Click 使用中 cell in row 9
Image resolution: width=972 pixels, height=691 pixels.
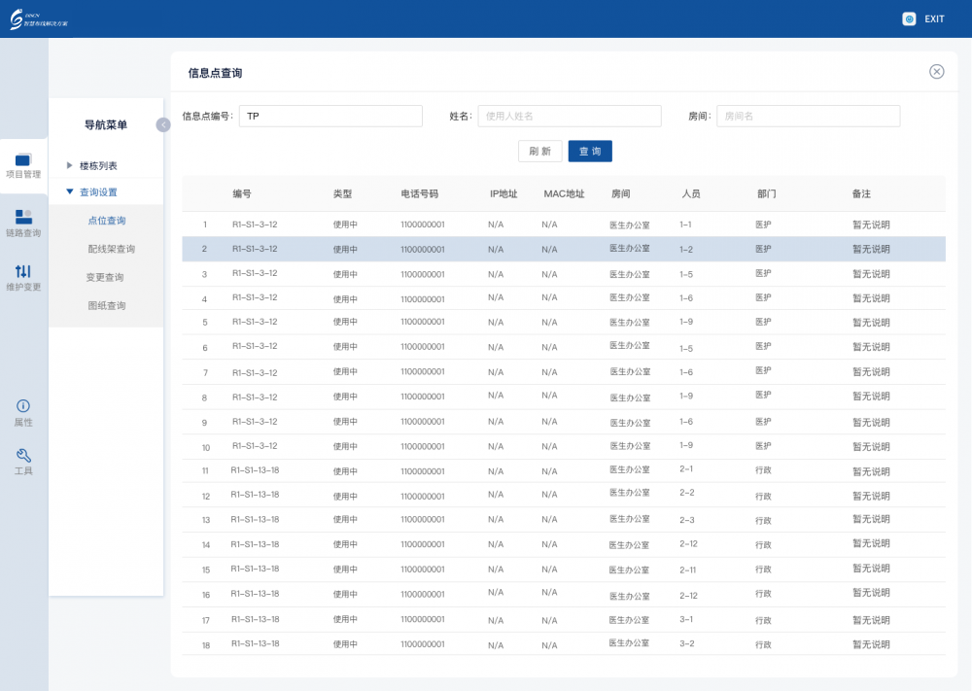pyautogui.click(x=345, y=422)
